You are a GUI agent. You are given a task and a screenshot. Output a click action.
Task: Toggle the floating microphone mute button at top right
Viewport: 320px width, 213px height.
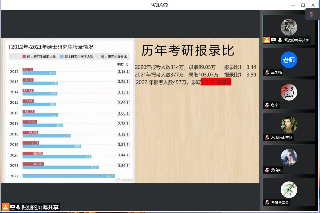coord(311,14)
